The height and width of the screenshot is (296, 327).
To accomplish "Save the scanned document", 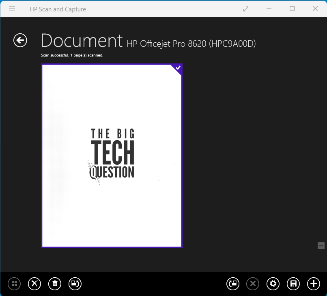I will 293,284.
